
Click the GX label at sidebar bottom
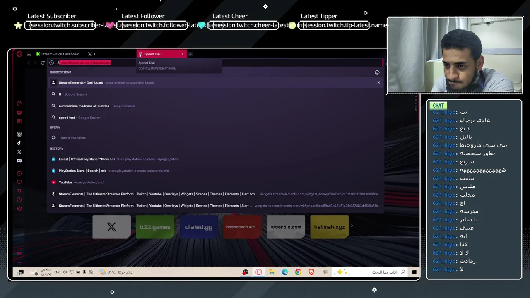pyautogui.click(x=19, y=253)
